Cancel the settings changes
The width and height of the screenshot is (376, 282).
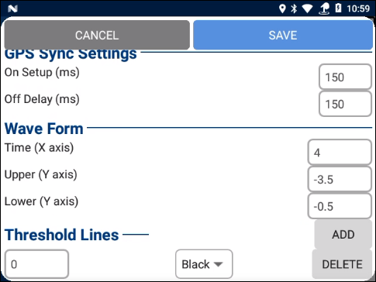(97, 35)
